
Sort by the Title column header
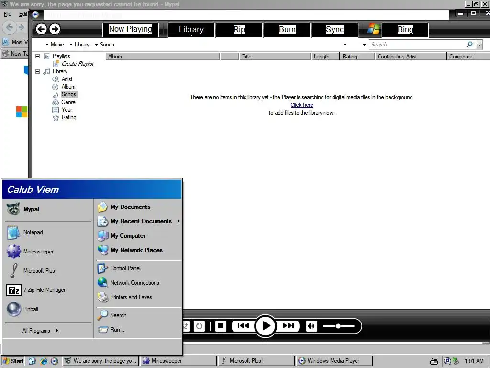[275, 57]
